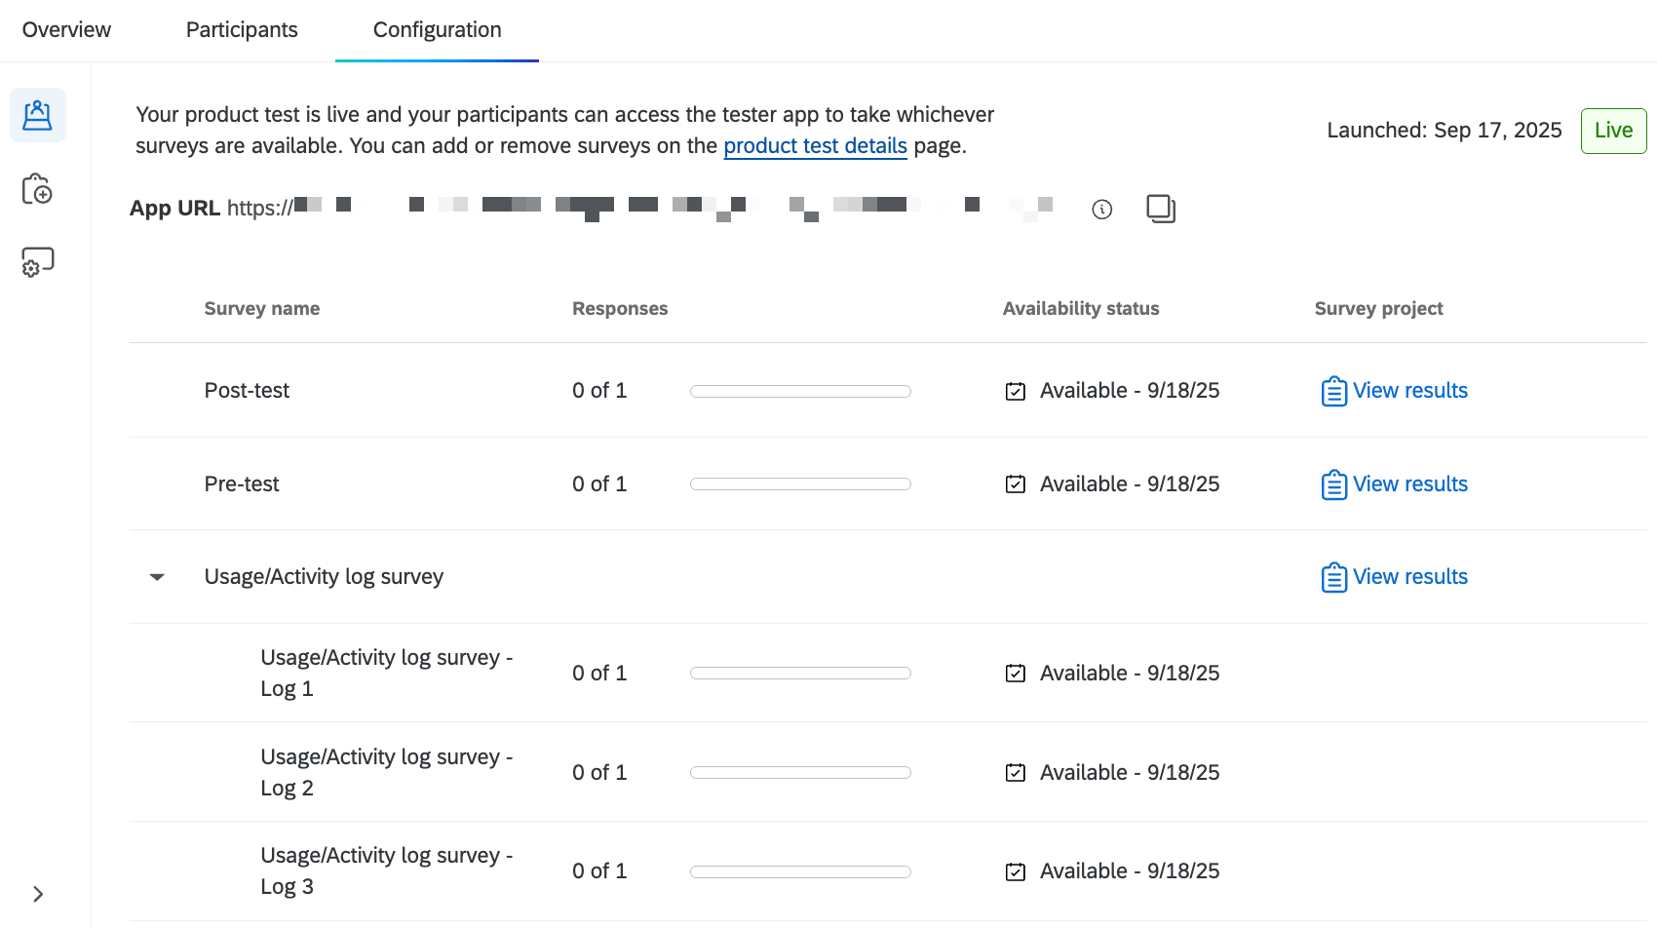The image size is (1657, 928).
Task: Click the green Live status badge
Action: pyautogui.click(x=1613, y=130)
